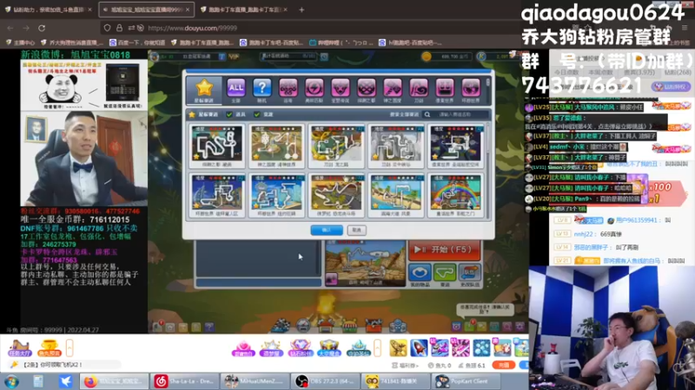Open the speedometer icon on game bottom bar

click(x=303, y=326)
